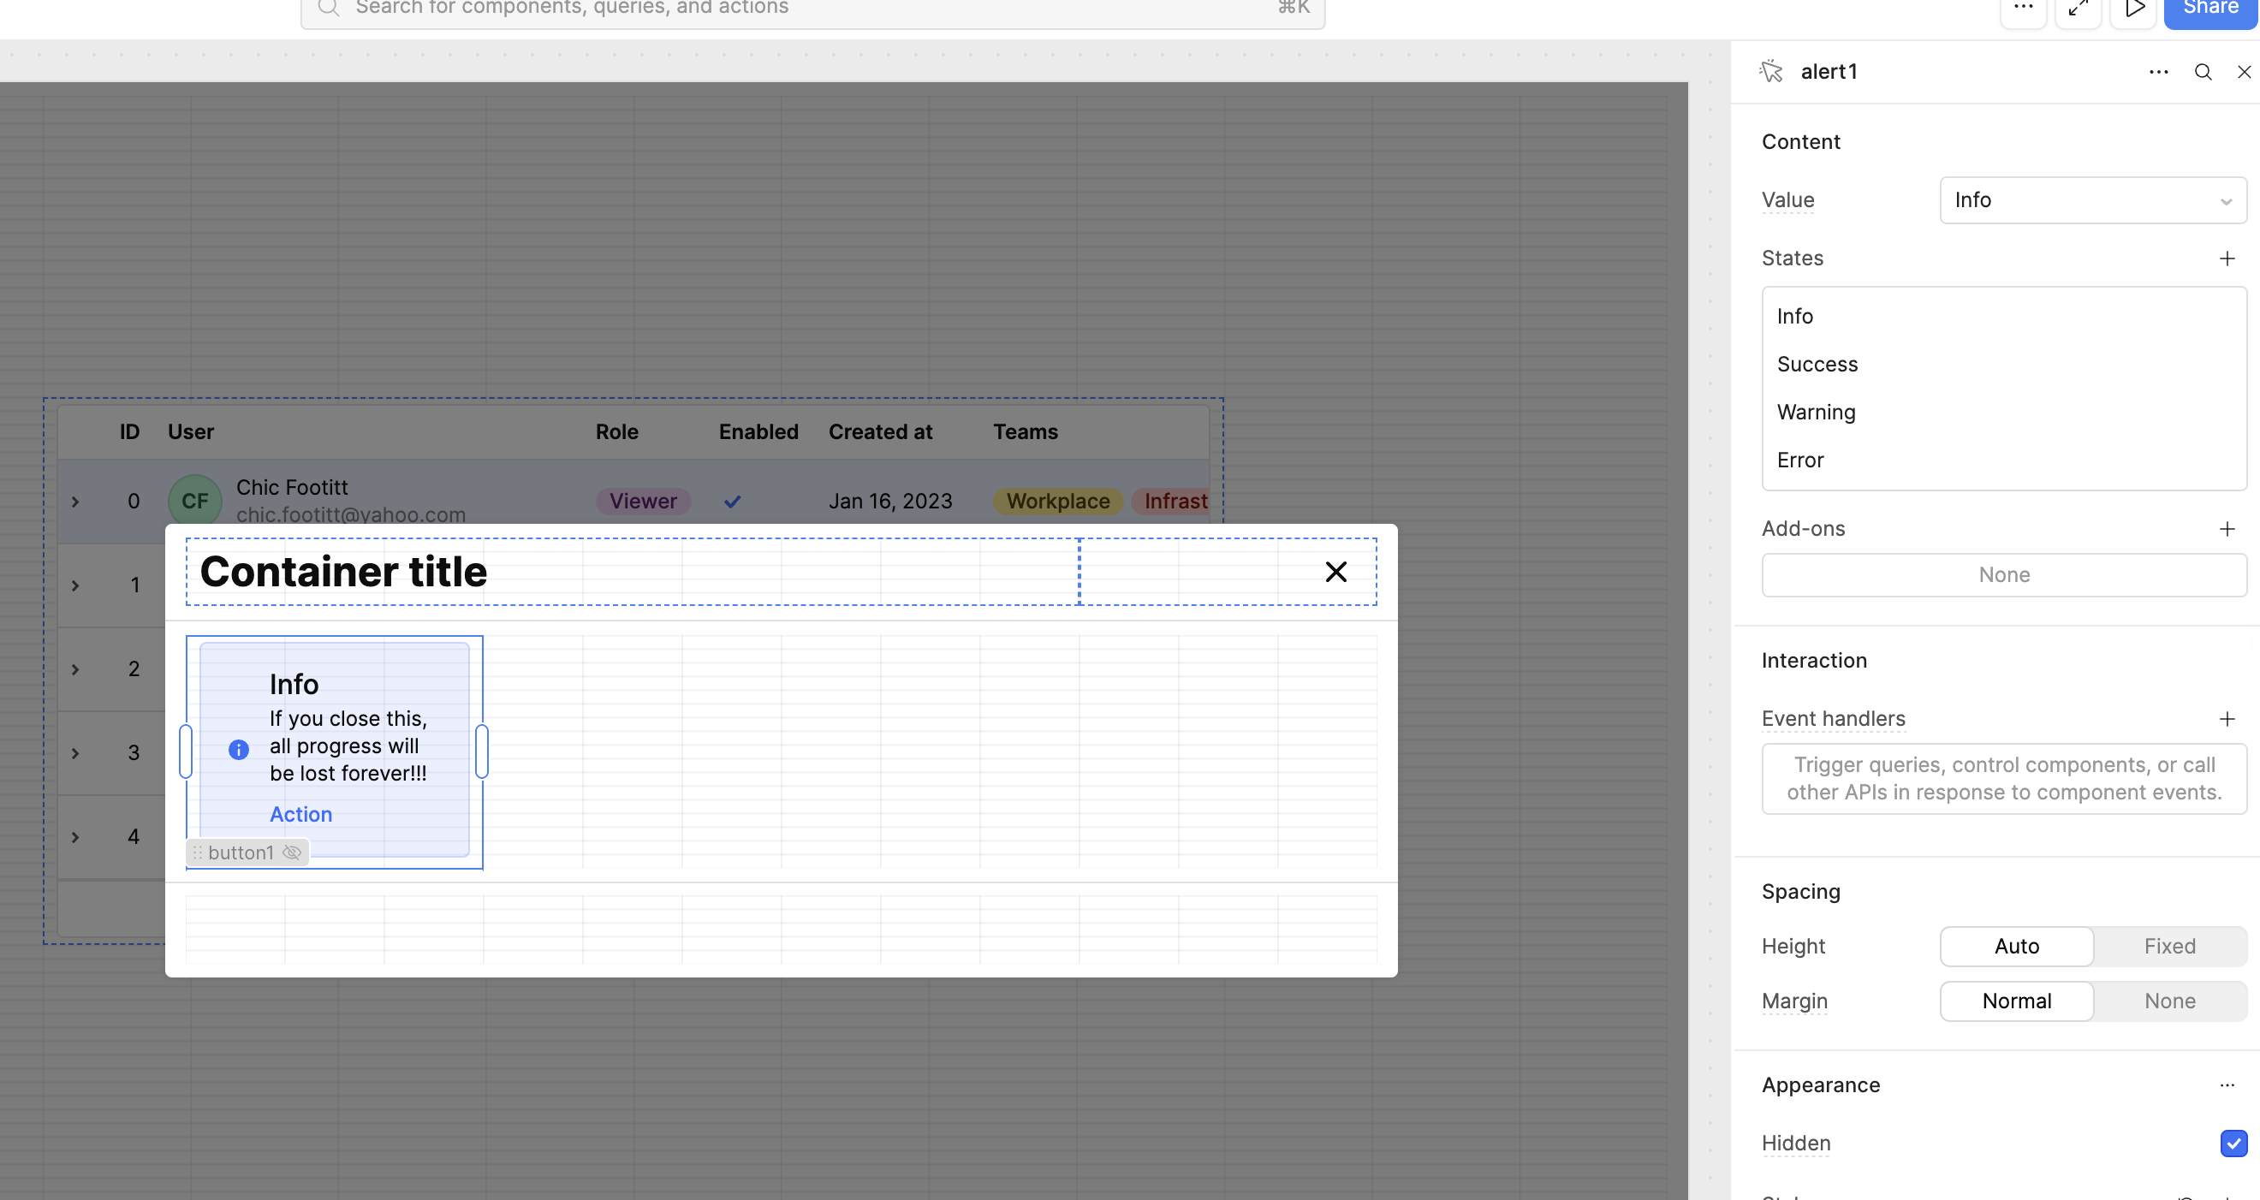Select the Warning state
The image size is (2260, 1200).
1816,413
